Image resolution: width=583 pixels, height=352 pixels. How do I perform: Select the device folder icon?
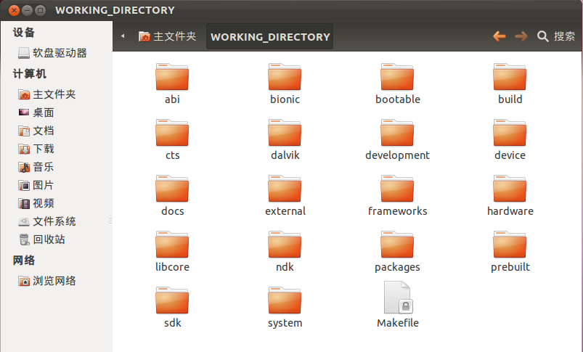[510, 133]
